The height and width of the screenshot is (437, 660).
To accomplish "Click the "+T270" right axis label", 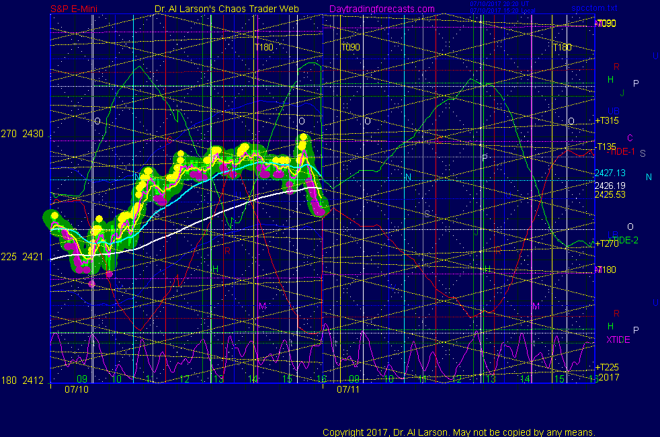I will click(x=606, y=243).
